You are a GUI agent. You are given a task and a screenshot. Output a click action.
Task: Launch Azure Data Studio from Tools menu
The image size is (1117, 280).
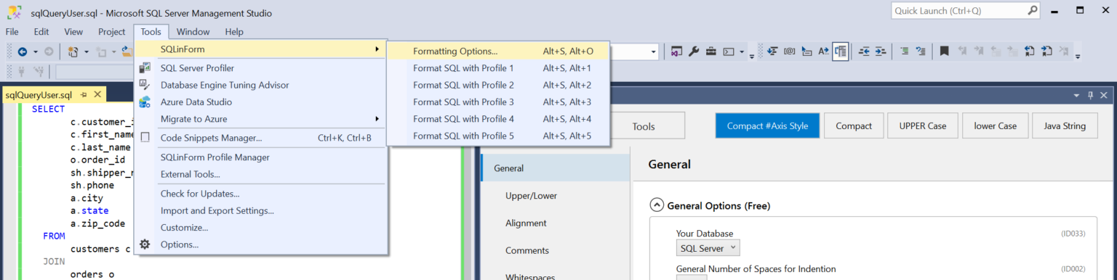(x=260, y=102)
